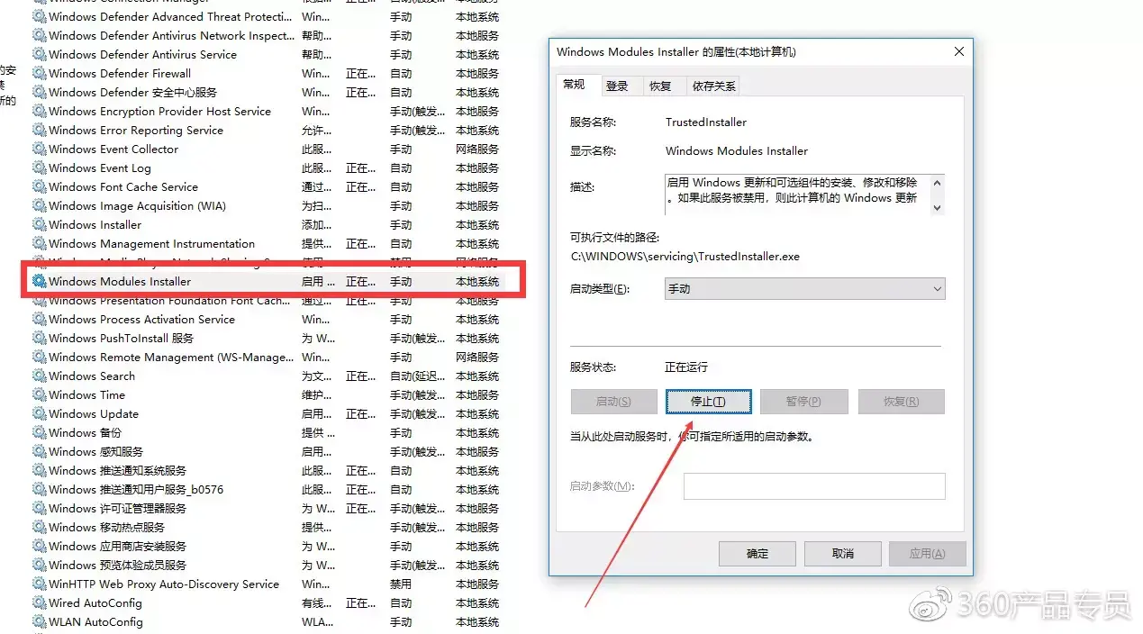Screen dimensions: 1143x634
Task: Select the Windows 推送通知用户服务_b0576 service name
Action: [136, 490]
